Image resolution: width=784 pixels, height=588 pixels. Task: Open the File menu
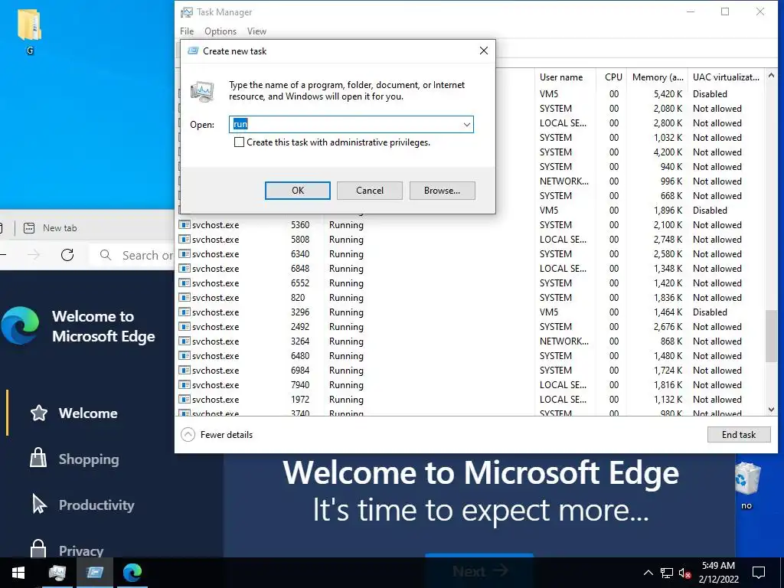tap(187, 31)
